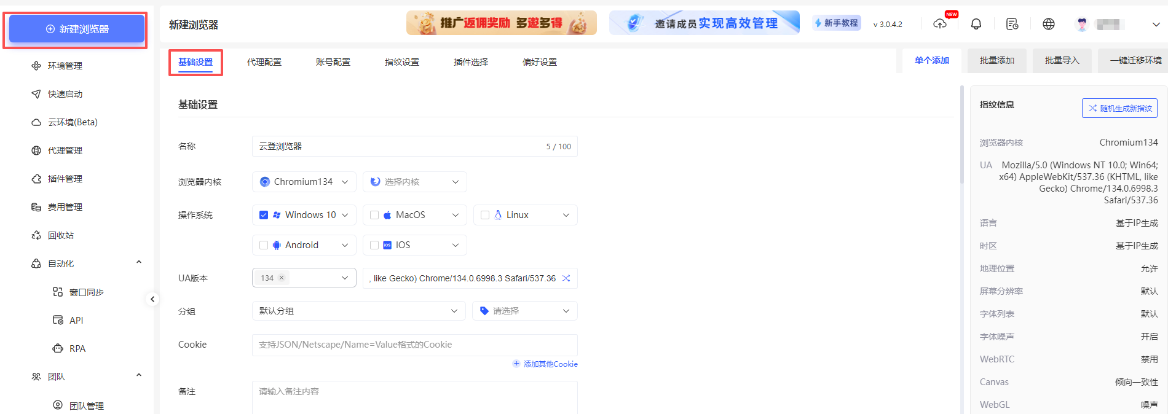The height and width of the screenshot is (414, 1168).
Task: Switch to the 偏好设置 tab
Action: pos(540,62)
